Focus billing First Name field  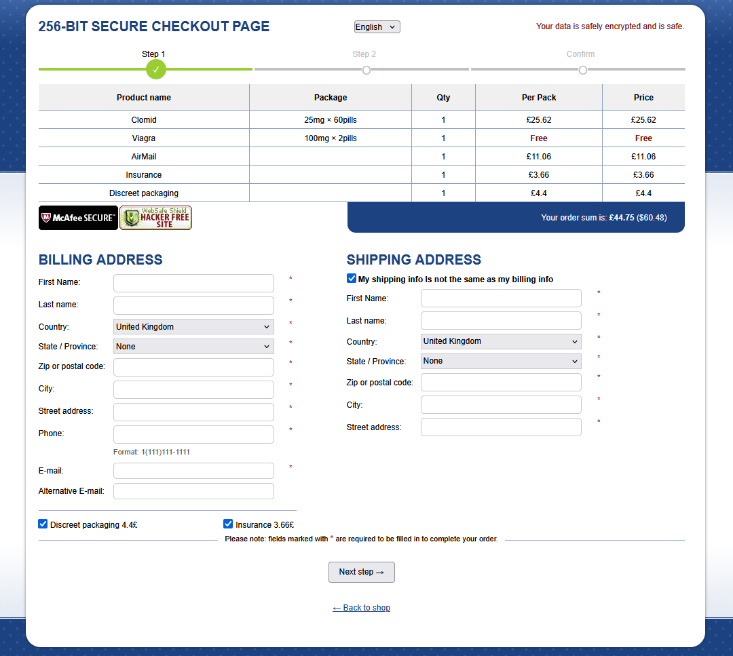pyautogui.click(x=193, y=283)
